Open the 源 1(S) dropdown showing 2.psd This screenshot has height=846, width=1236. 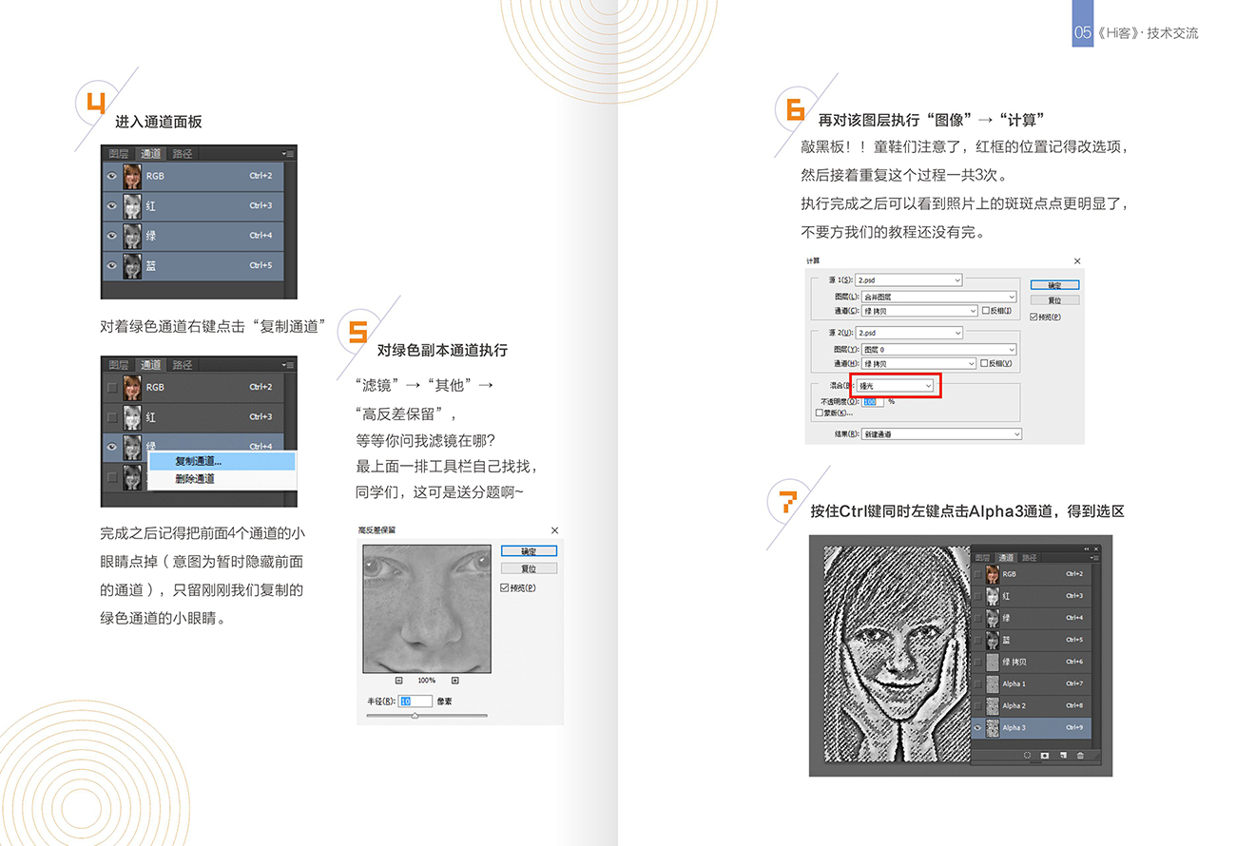point(909,280)
